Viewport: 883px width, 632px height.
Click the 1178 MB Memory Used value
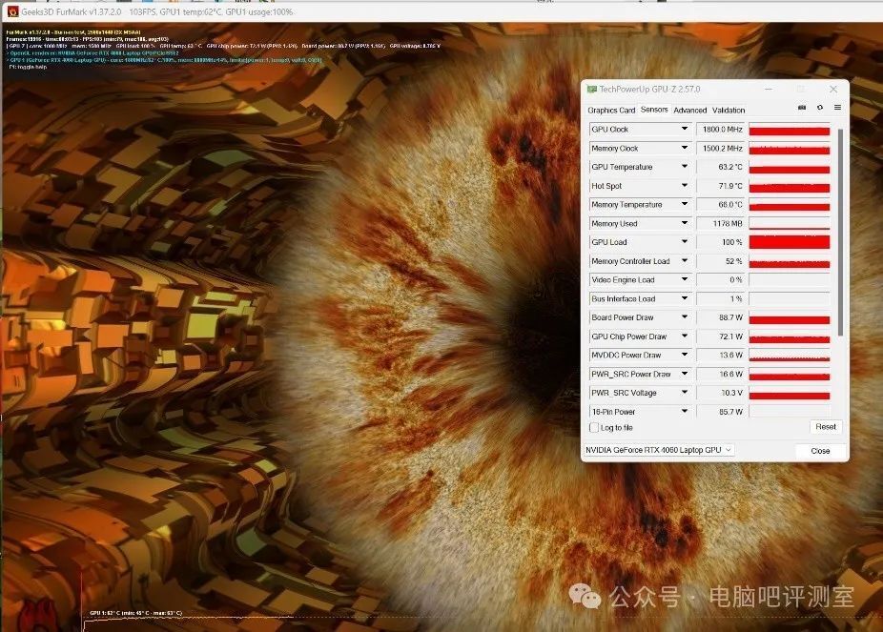720,223
